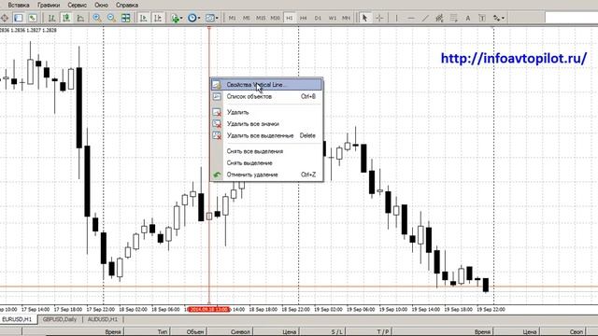Switch chart to bar chart mode
598x336 pixels.
52,18
